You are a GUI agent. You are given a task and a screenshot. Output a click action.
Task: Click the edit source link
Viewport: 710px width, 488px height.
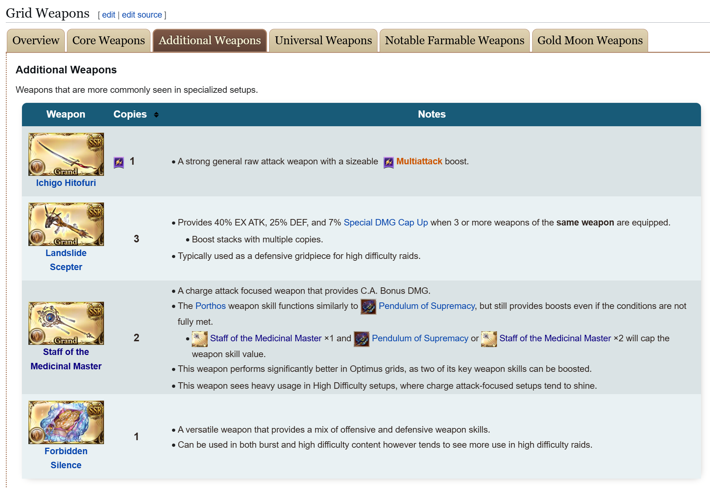pos(142,15)
